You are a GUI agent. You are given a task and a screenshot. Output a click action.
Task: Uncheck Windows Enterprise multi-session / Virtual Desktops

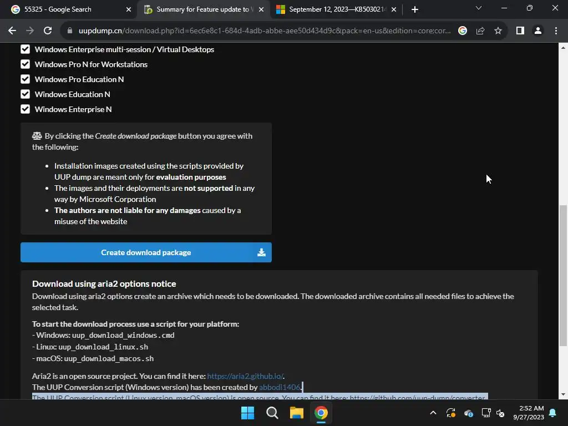click(x=25, y=49)
